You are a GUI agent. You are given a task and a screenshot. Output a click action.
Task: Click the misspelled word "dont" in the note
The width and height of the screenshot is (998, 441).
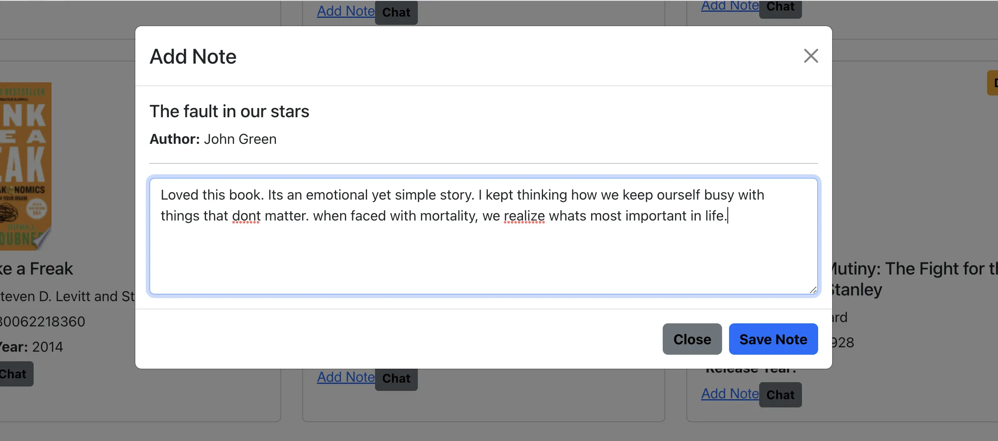pos(246,216)
